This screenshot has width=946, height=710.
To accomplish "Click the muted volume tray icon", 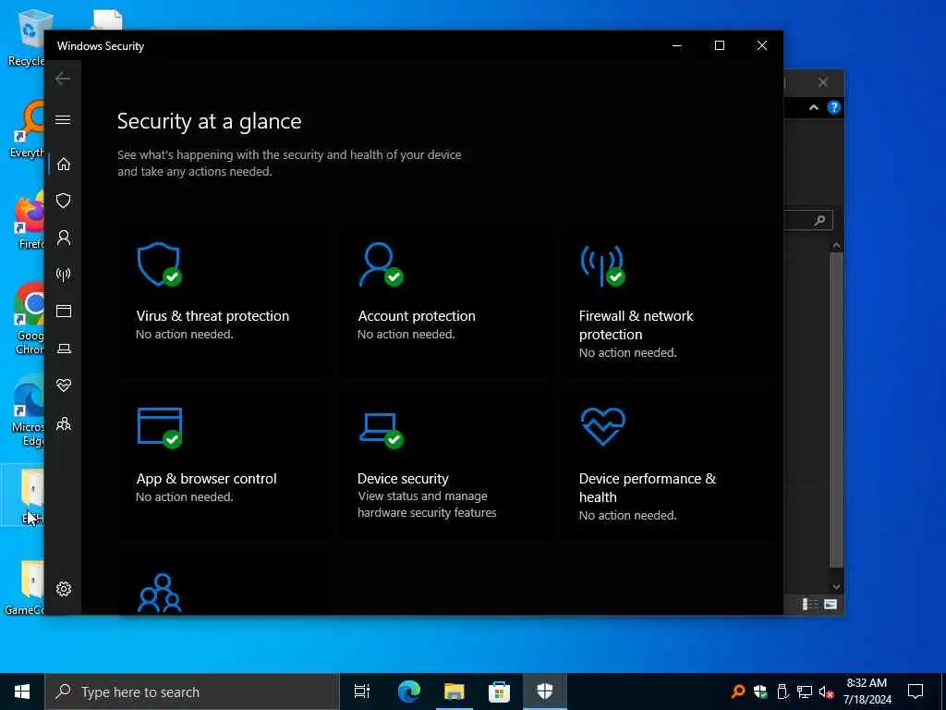I will (x=826, y=692).
